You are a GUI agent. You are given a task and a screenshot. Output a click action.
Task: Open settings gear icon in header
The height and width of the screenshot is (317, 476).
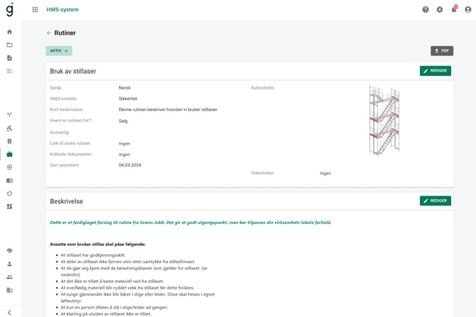pos(440,10)
